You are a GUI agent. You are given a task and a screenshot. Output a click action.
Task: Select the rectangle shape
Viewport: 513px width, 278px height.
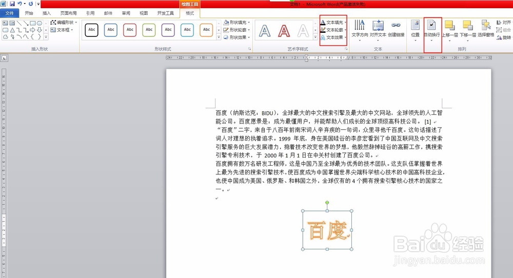(x=33, y=23)
